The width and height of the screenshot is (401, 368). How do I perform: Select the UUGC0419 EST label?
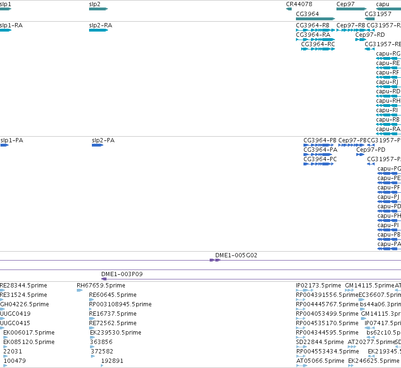(15, 314)
